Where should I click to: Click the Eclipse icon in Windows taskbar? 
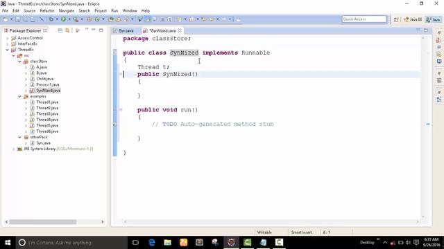231,242
